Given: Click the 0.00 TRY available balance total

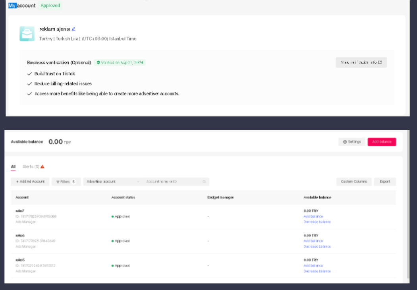Looking at the screenshot, I should point(60,142).
